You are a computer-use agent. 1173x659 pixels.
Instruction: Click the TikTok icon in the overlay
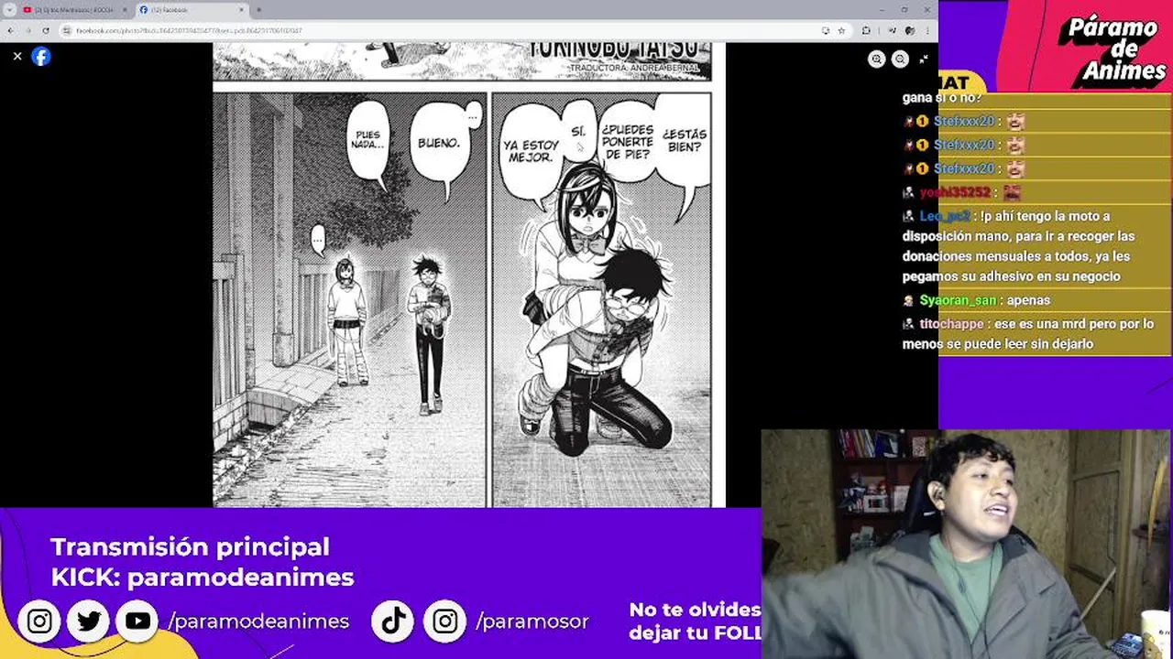(393, 621)
